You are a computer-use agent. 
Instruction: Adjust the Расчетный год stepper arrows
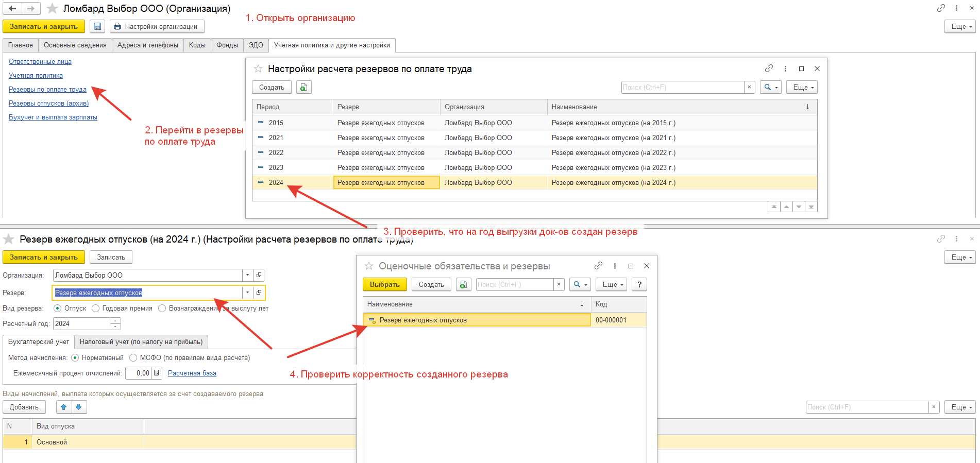coord(115,323)
